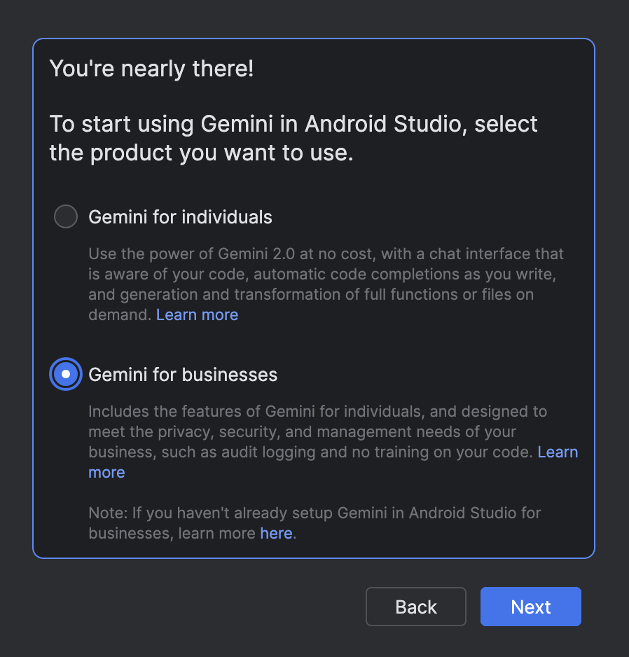Select the Gemini for businesses radio button
629x657 pixels.
pyautogui.click(x=66, y=375)
